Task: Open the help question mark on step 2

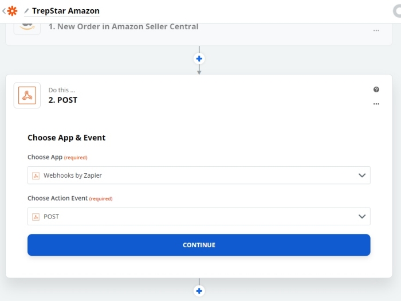Action: click(376, 89)
